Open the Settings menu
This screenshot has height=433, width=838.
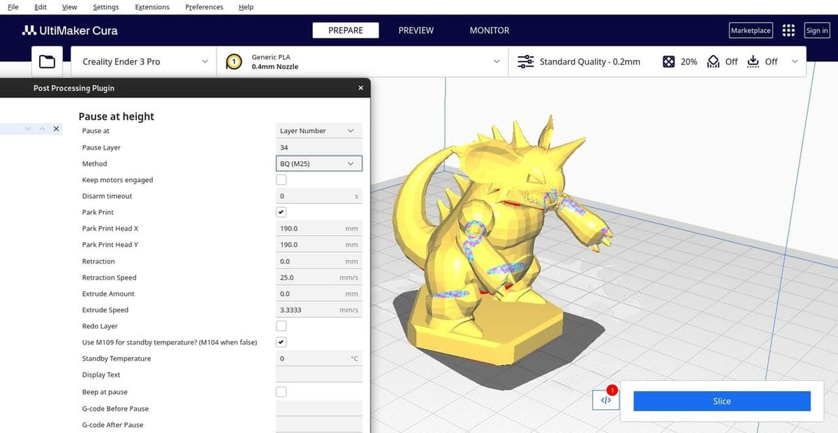[105, 7]
